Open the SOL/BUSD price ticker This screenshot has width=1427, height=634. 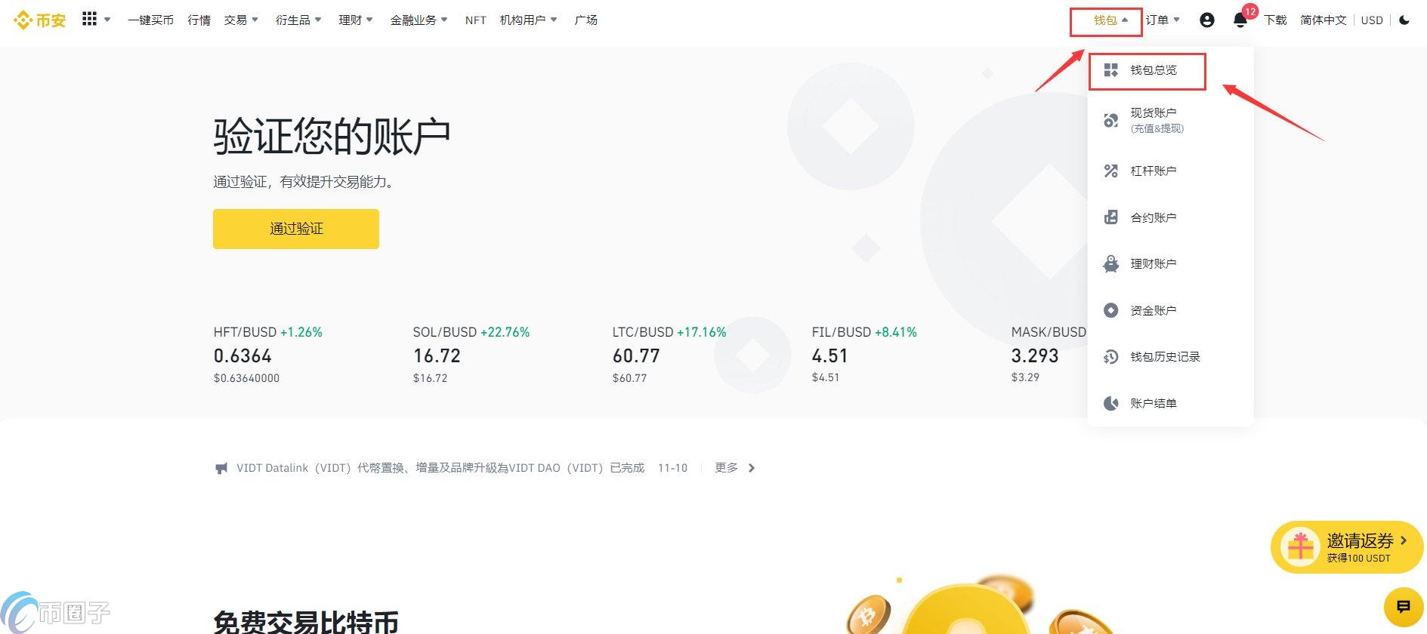471,355
